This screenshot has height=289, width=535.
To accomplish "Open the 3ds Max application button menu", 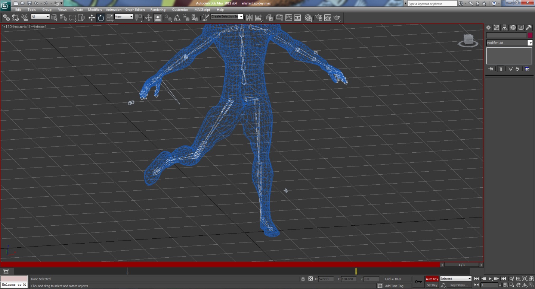I will click(x=6, y=5).
